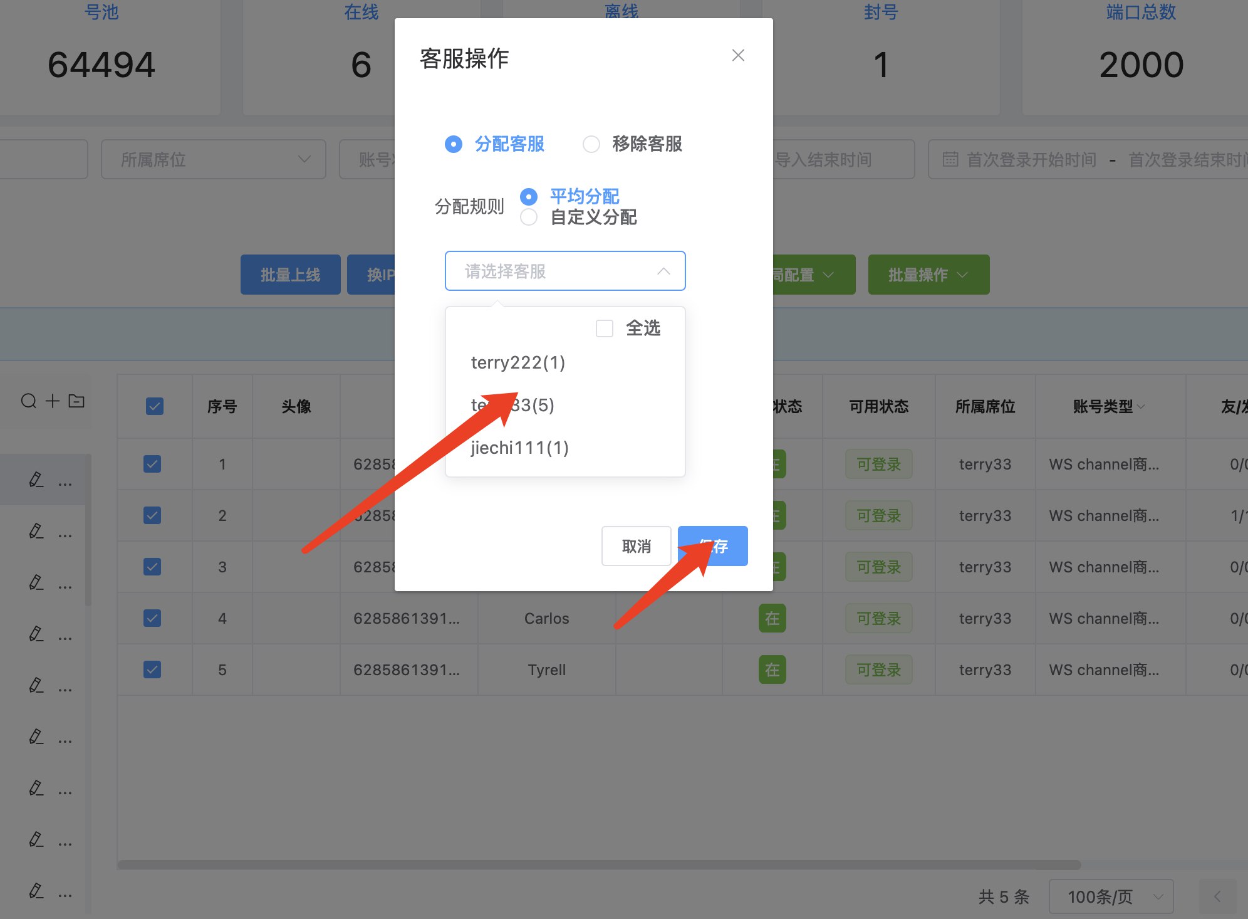The height and width of the screenshot is (919, 1248).
Task: Collapse the 请选择客服 dropdown selector
Action: 663,271
